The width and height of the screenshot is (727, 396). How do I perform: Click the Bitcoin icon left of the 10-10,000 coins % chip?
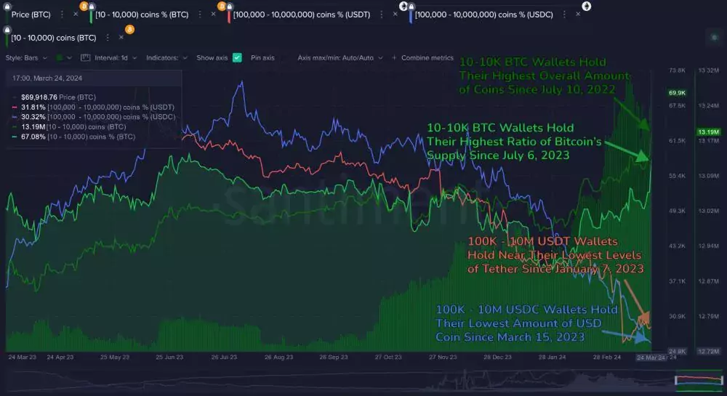tap(84, 6)
